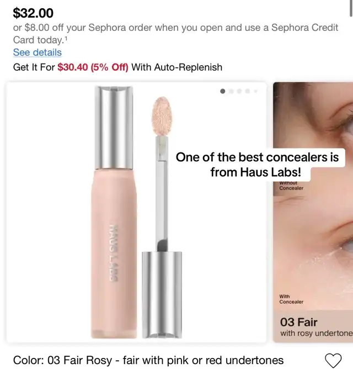Viewport: 353px width, 369px height.
Task: Select the fourth carousel dot
Action: click(x=248, y=91)
